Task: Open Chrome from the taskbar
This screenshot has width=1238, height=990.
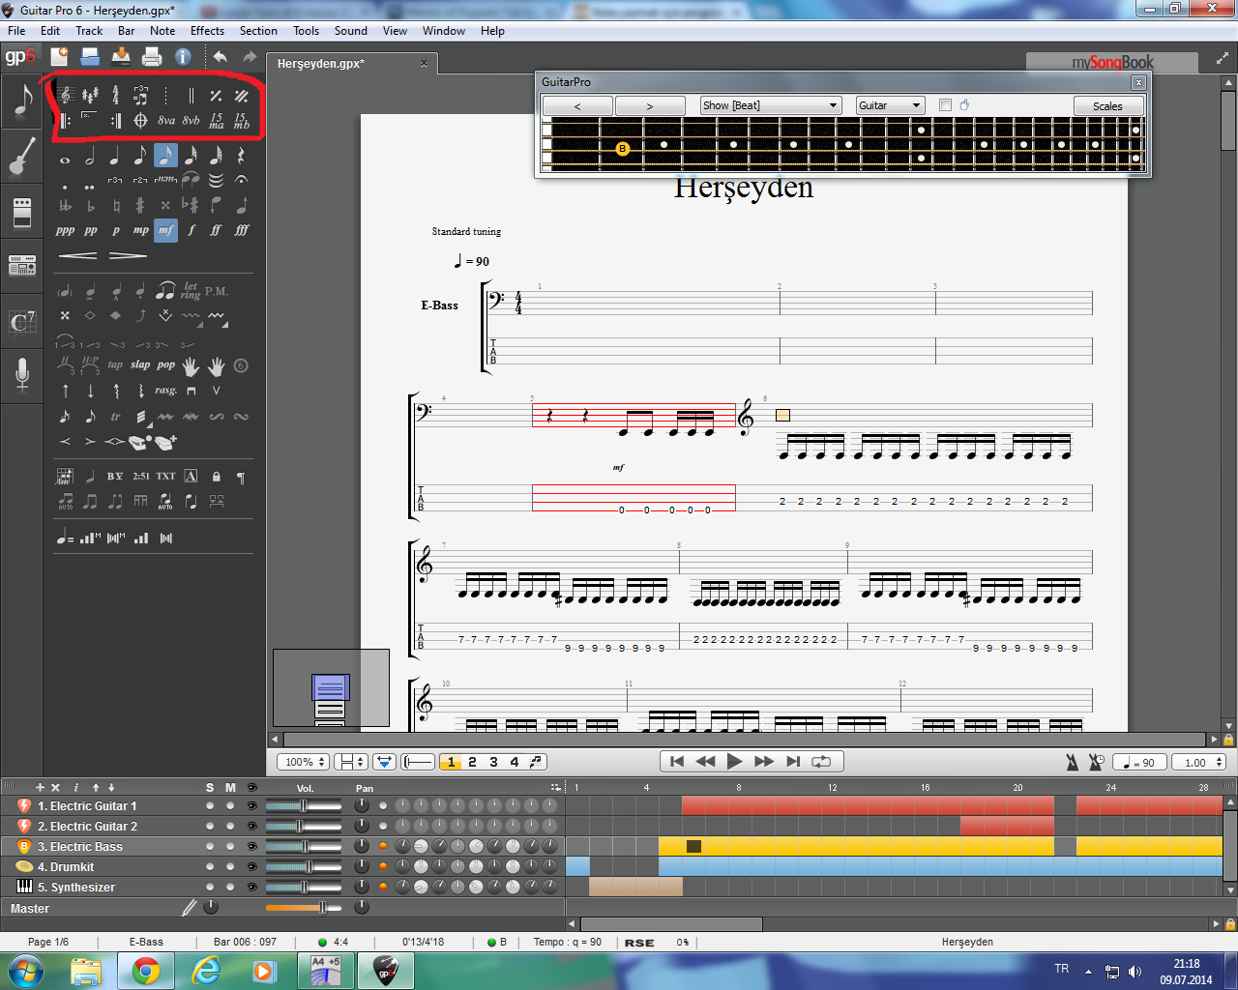Action: coord(146,970)
